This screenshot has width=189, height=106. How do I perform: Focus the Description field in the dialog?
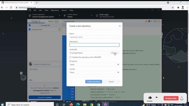pos(94,45)
